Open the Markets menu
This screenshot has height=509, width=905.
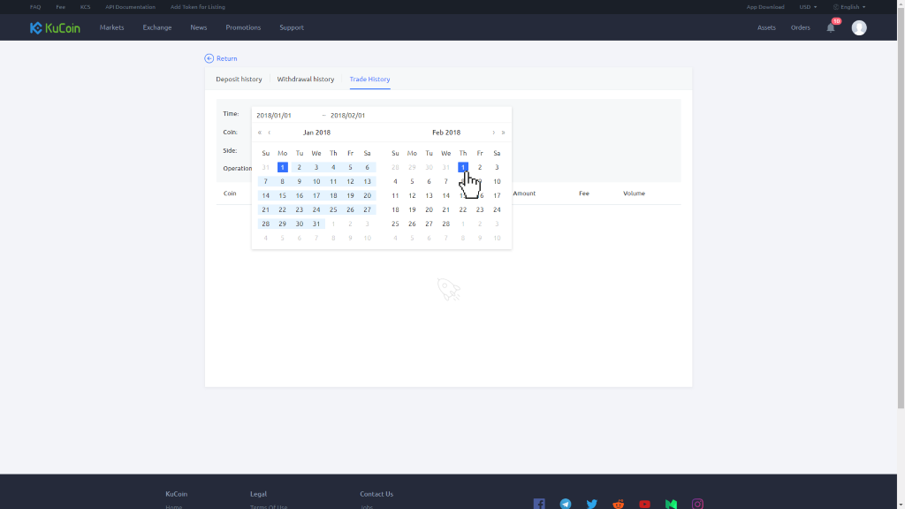coord(111,27)
